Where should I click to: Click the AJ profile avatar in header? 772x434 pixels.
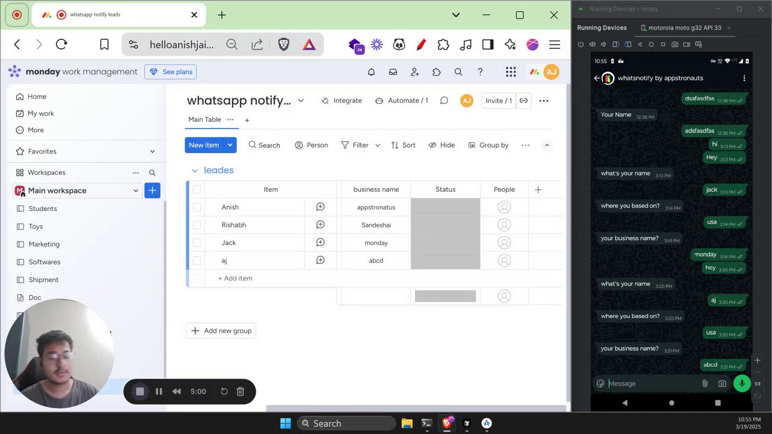[551, 72]
